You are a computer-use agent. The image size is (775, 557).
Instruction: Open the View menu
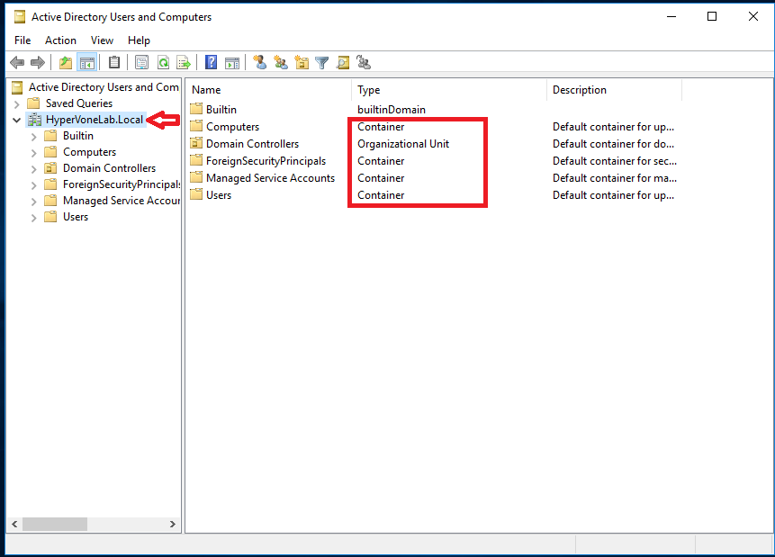[x=102, y=40]
